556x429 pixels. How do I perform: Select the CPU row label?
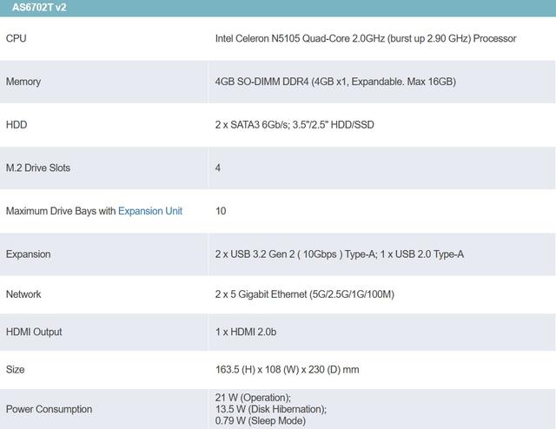16,38
